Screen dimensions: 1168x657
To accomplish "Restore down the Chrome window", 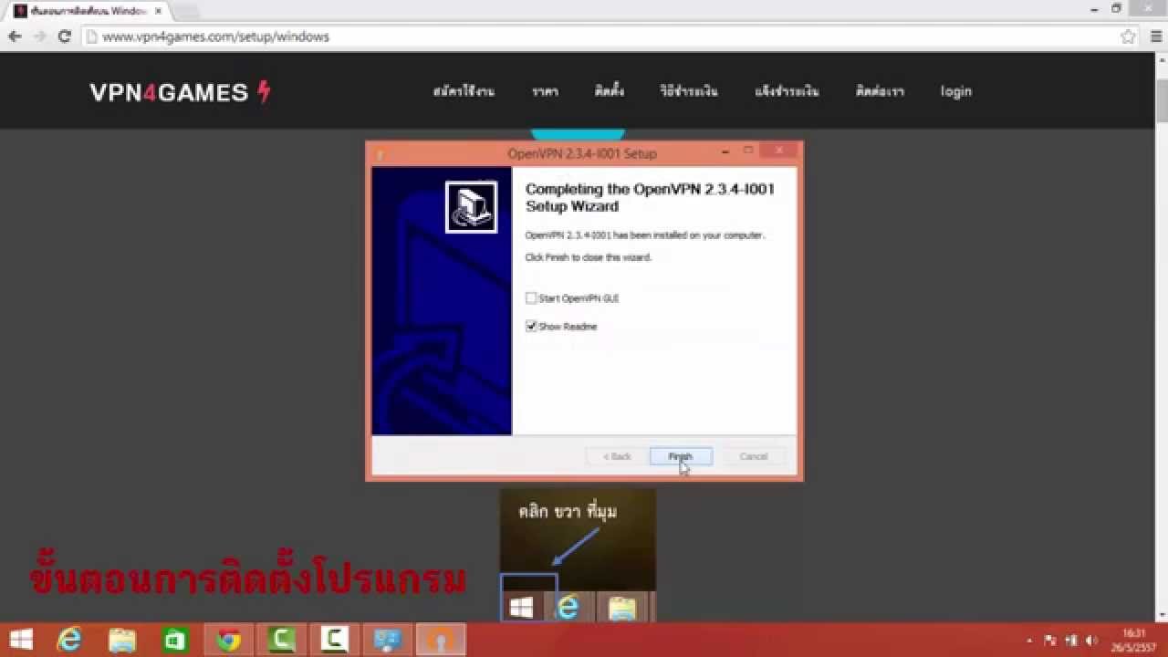I will (1116, 7).
